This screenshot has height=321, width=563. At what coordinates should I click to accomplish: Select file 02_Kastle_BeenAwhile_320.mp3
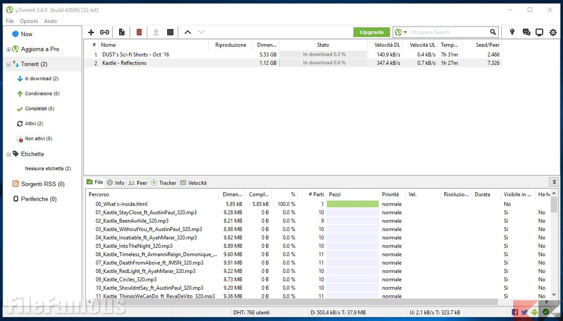(x=132, y=221)
